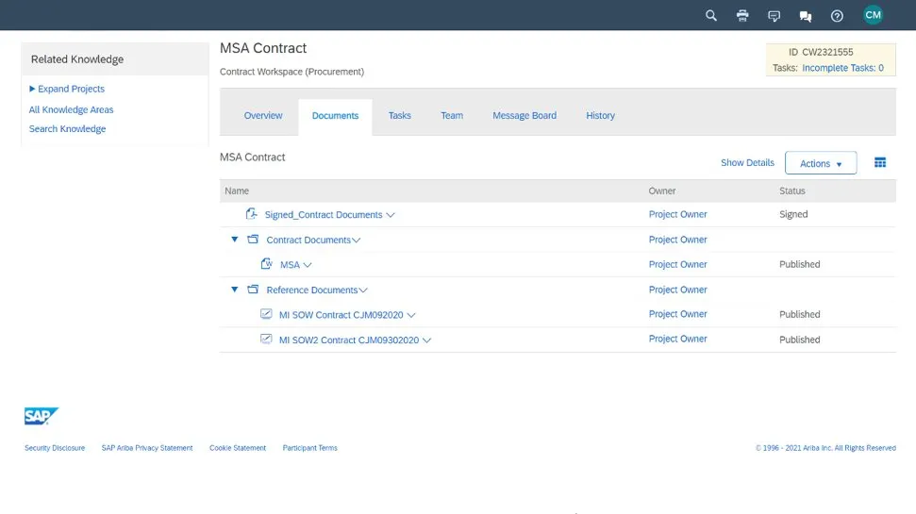Open the help question mark icon
This screenshot has height=514, width=916.
pos(837,15)
